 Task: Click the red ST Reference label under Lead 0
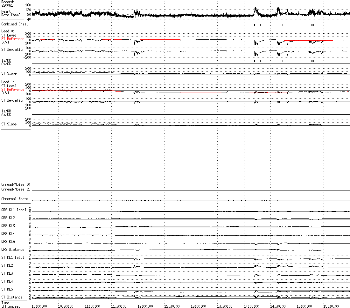[13, 39]
